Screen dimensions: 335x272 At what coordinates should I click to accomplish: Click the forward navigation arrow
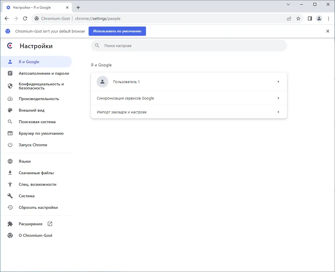(x=16, y=18)
